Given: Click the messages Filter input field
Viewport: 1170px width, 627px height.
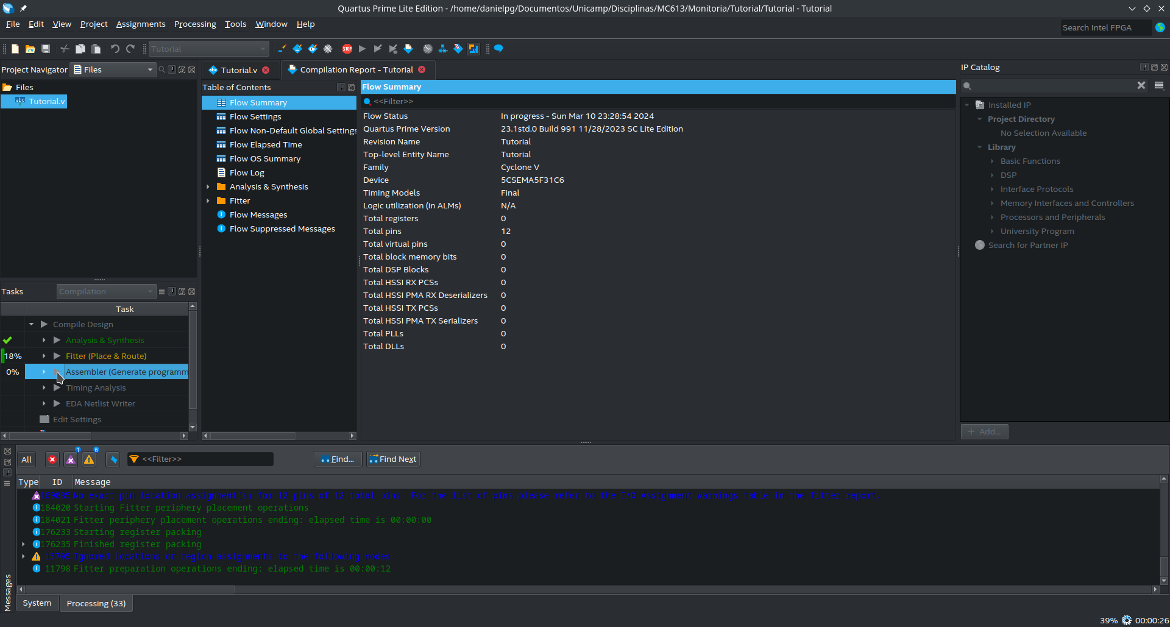Looking at the screenshot, I should coord(200,459).
